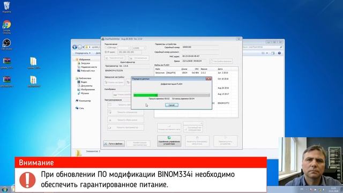Viewport: 343px width, 193px height.
Task: Click the File column header in FLASH list
Action: (158, 69)
